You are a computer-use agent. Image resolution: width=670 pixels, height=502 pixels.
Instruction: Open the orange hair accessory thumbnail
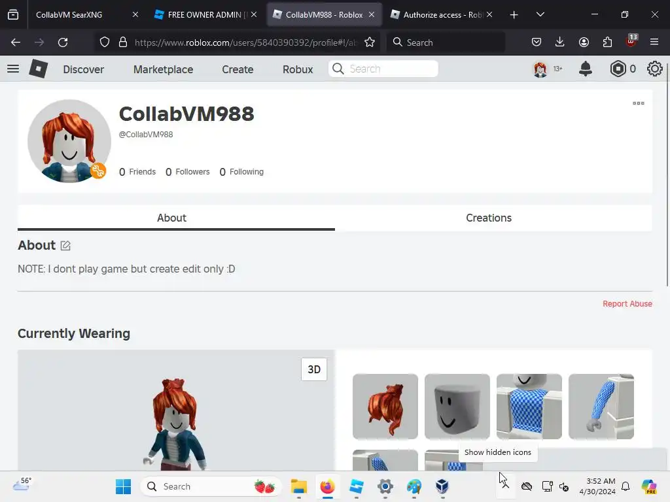click(x=385, y=407)
